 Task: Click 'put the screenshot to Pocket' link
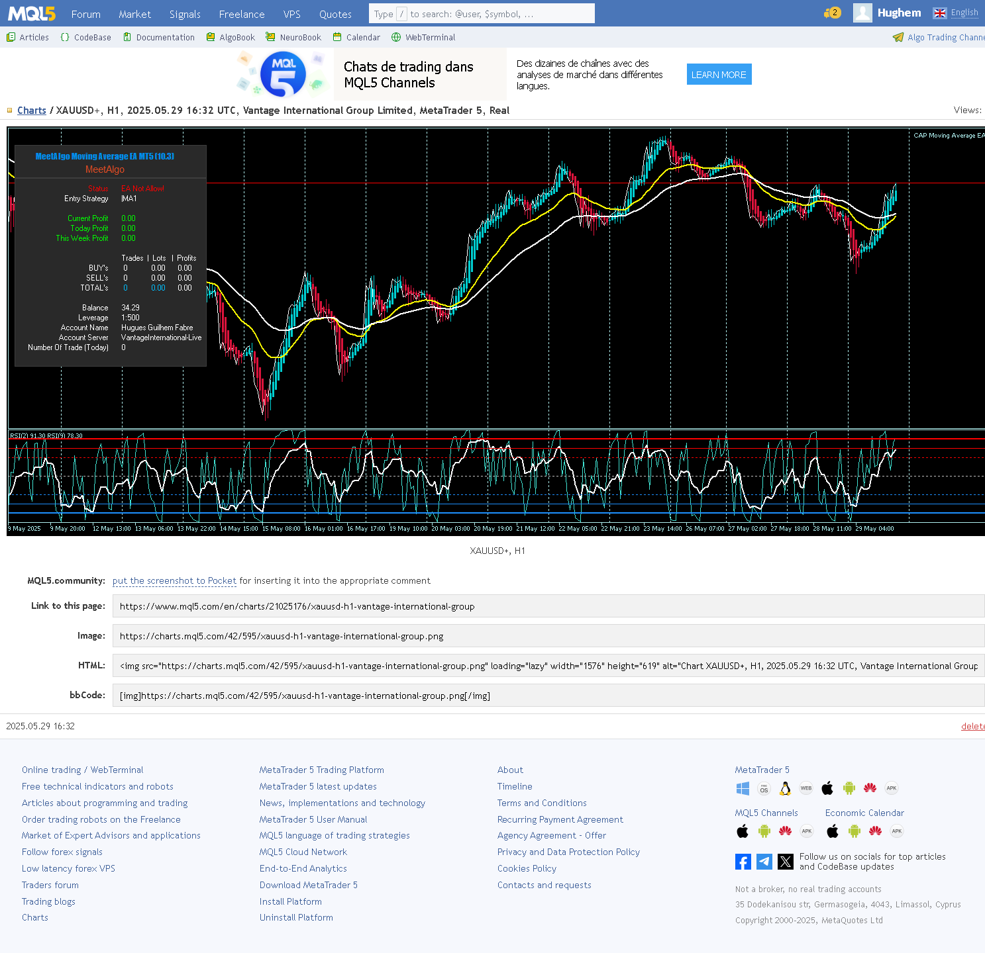pos(174,580)
